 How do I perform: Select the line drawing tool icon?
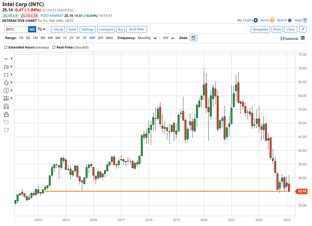click(x=6, y=59)
